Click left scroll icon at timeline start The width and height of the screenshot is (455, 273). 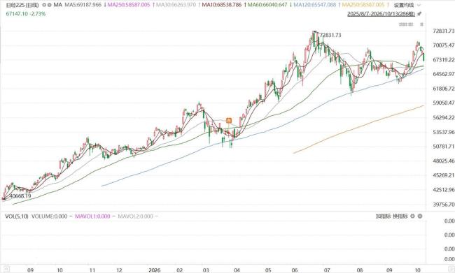[6, 269]
